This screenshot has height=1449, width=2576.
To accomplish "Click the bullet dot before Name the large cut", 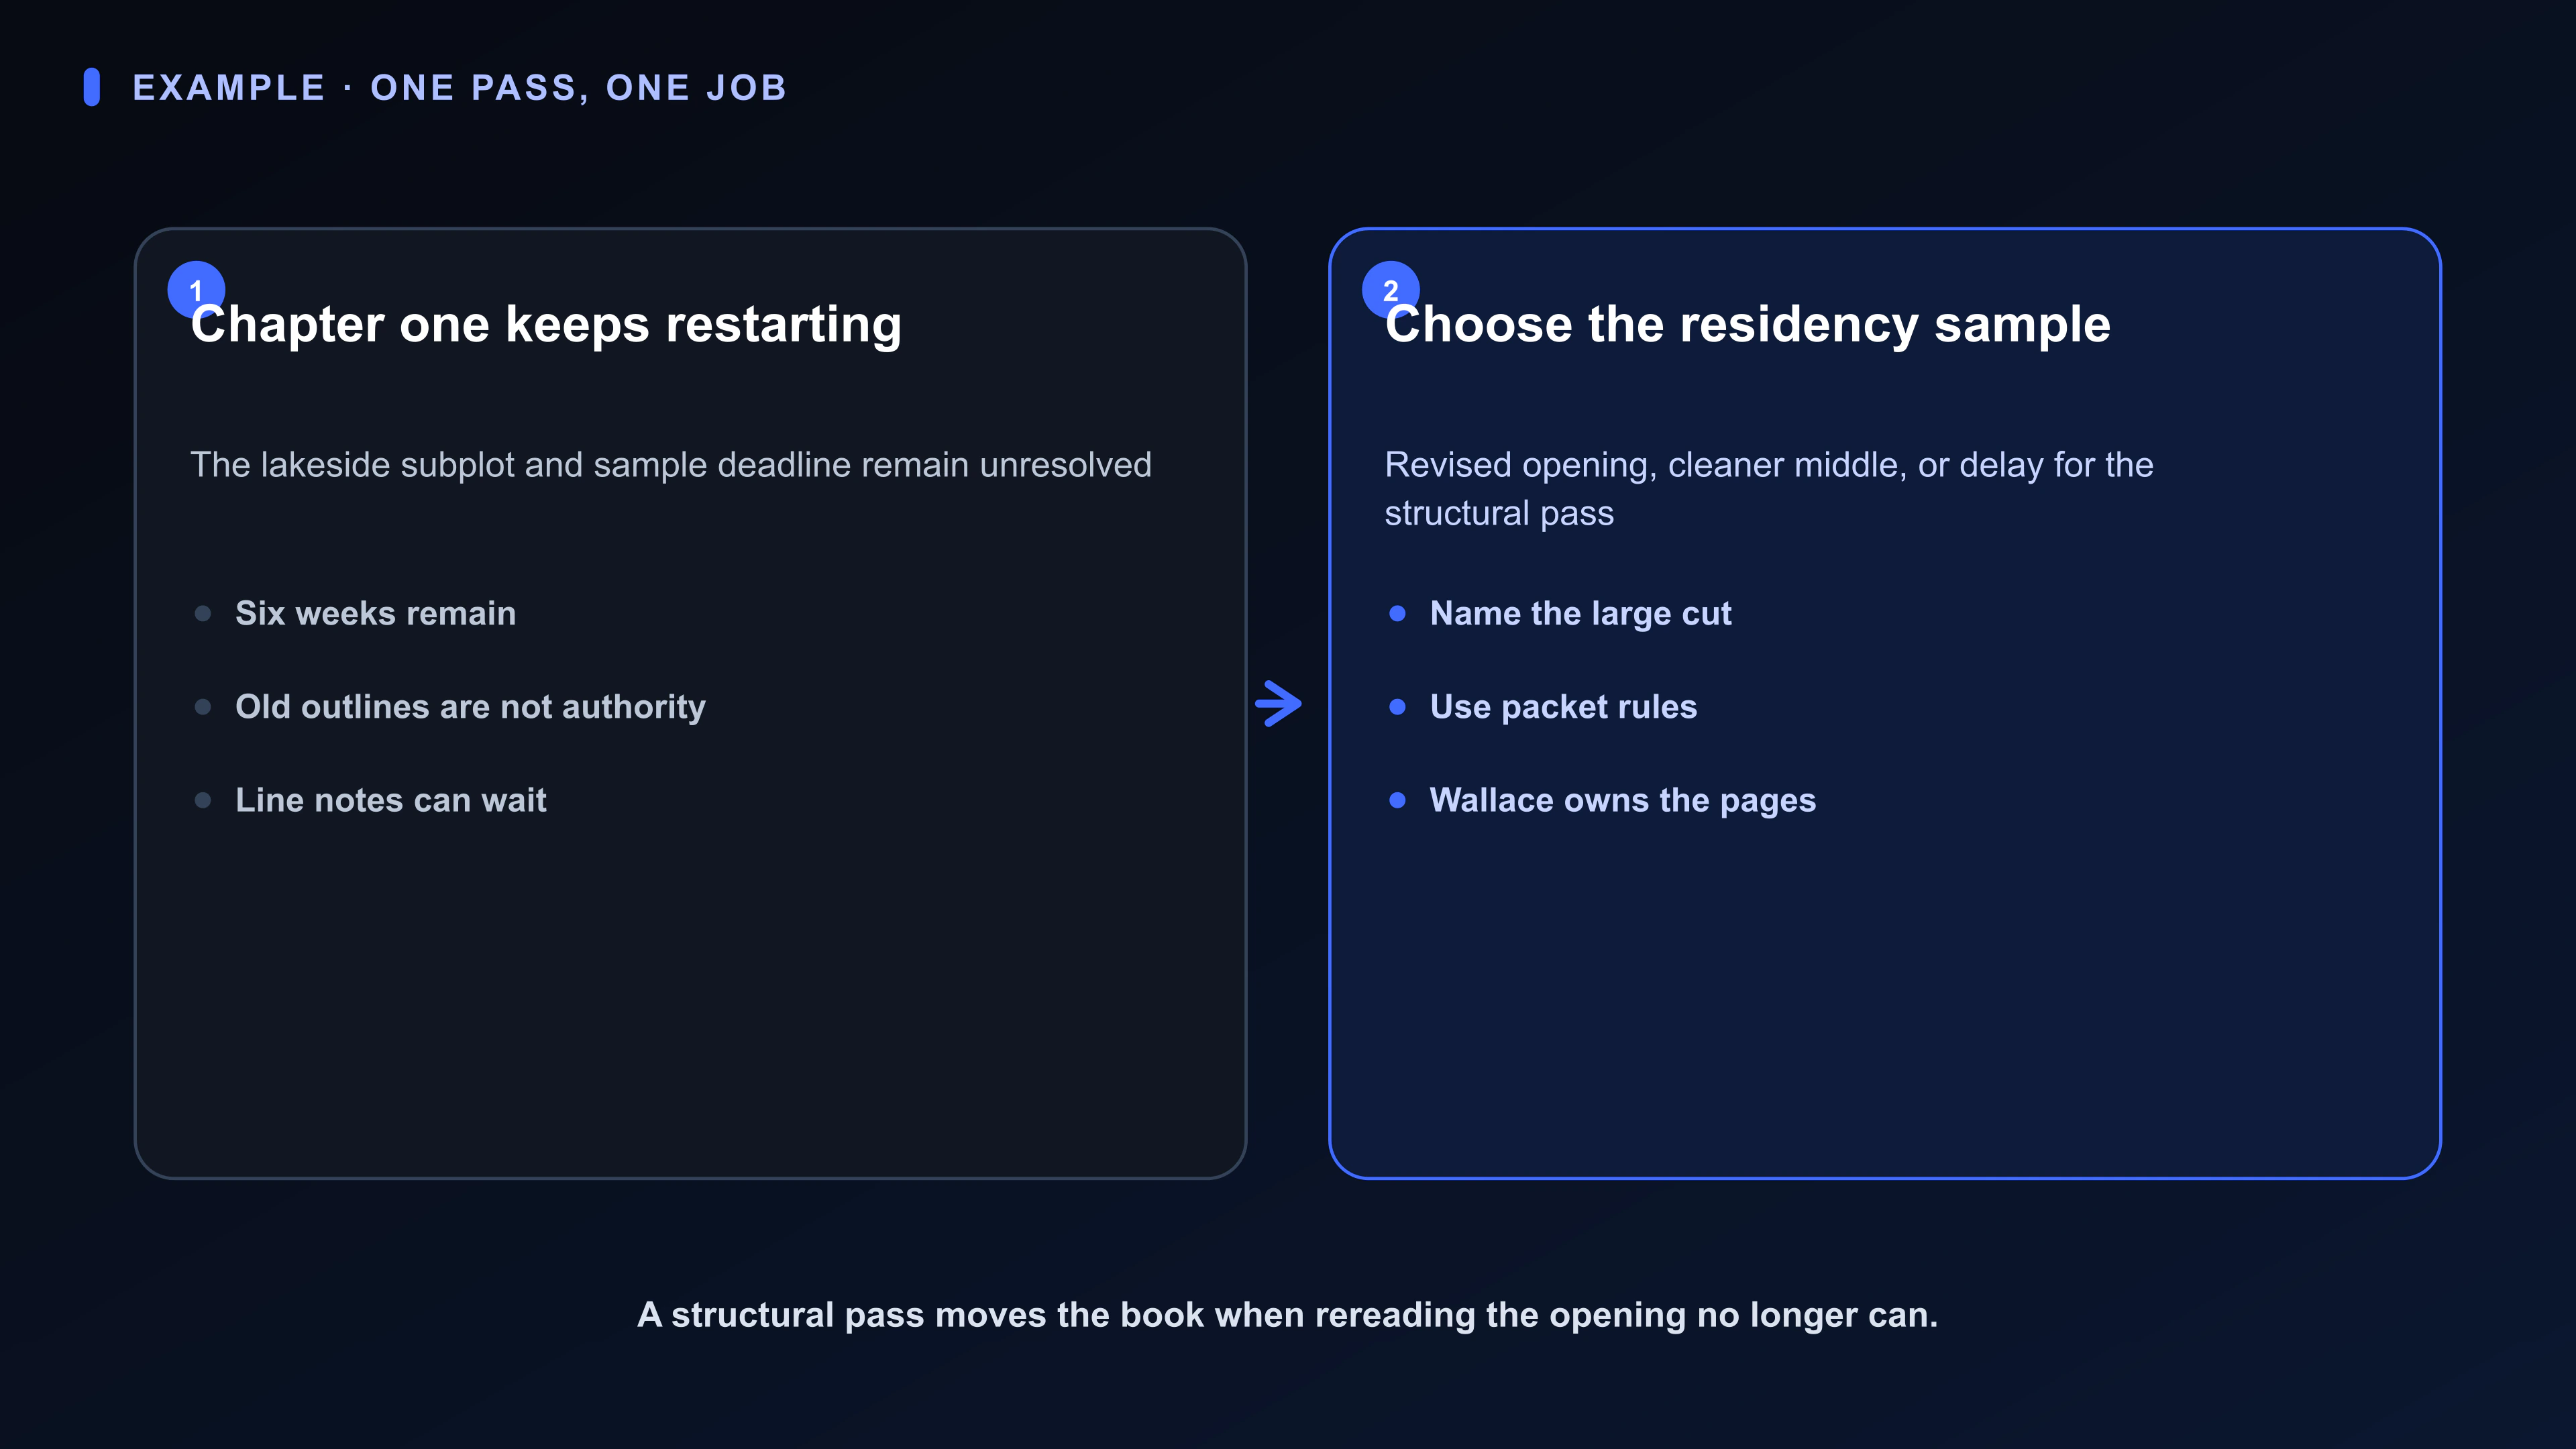I will (x=1397, y=613).
